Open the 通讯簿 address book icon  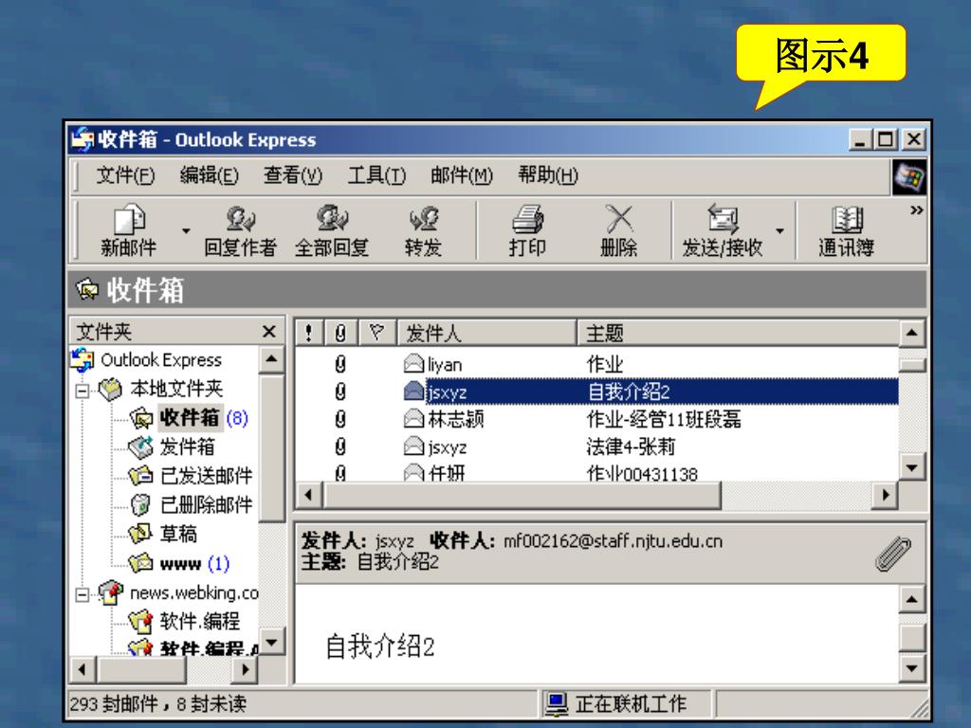[847, 219]
